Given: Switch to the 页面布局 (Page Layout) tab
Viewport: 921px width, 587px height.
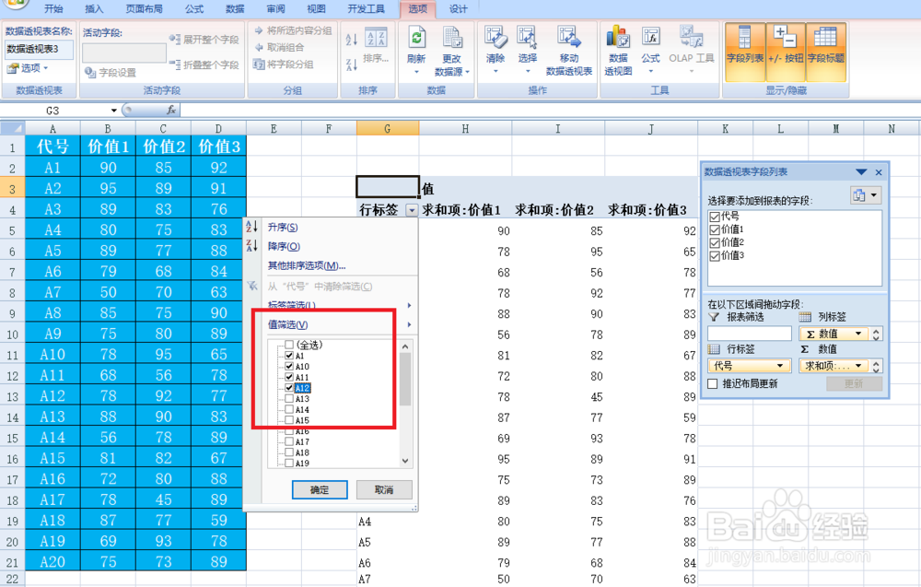Looking at the screenshot, I should [145, 9].
